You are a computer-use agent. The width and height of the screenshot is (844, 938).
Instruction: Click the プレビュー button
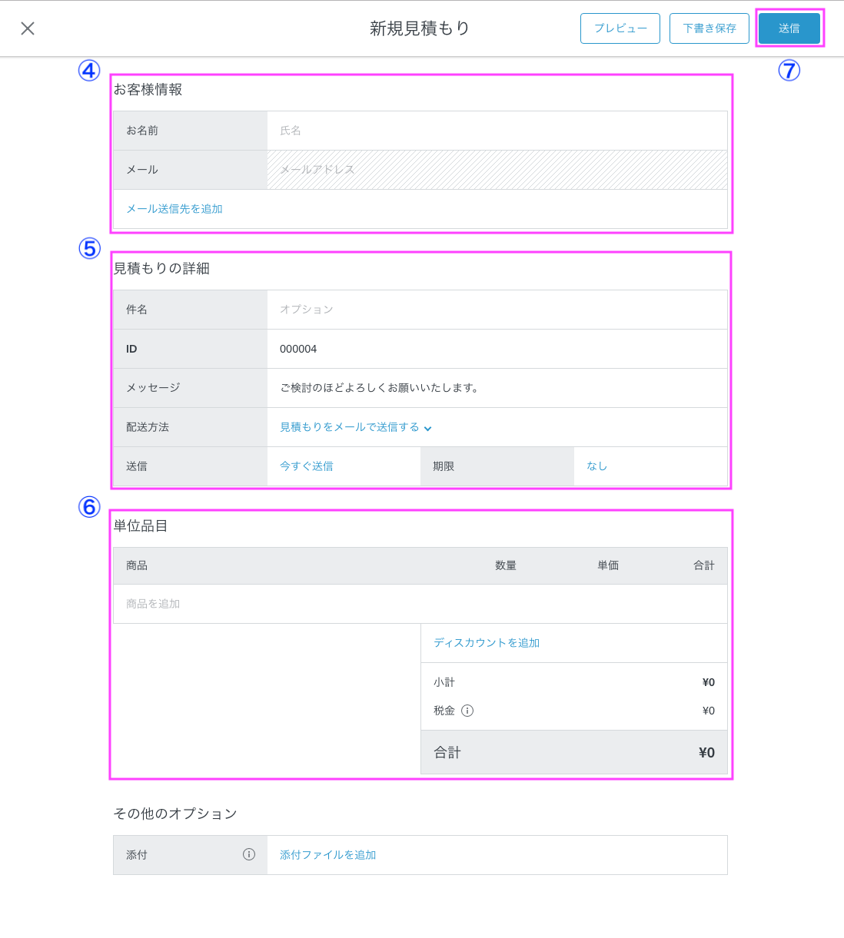click(x=620, y=28)
